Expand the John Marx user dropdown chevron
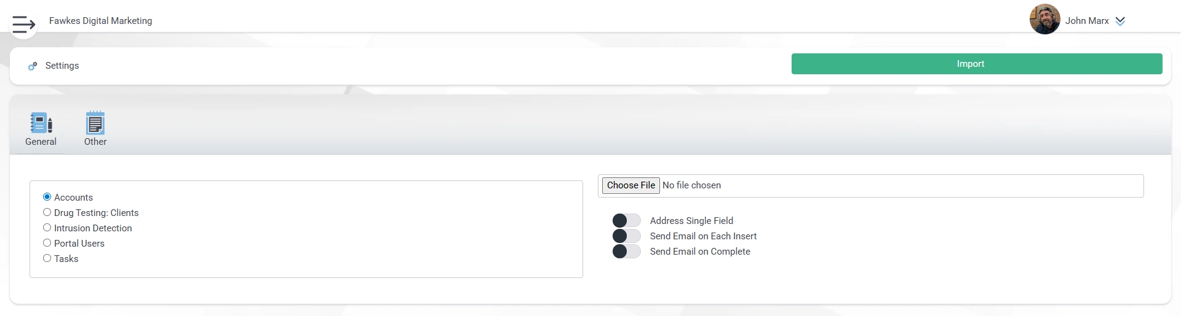Screen dimensions: 1181x316 [1120, 21]
